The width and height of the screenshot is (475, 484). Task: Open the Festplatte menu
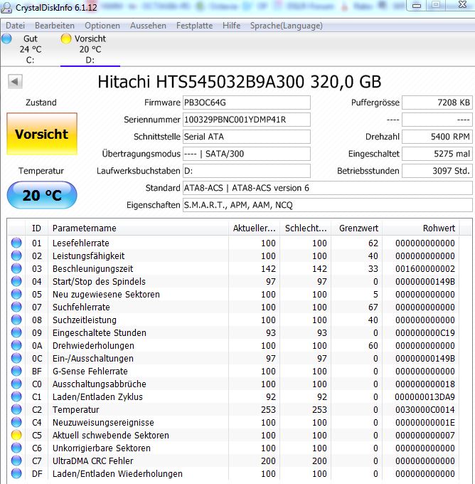pyautogui.click(x=194, y=26)
